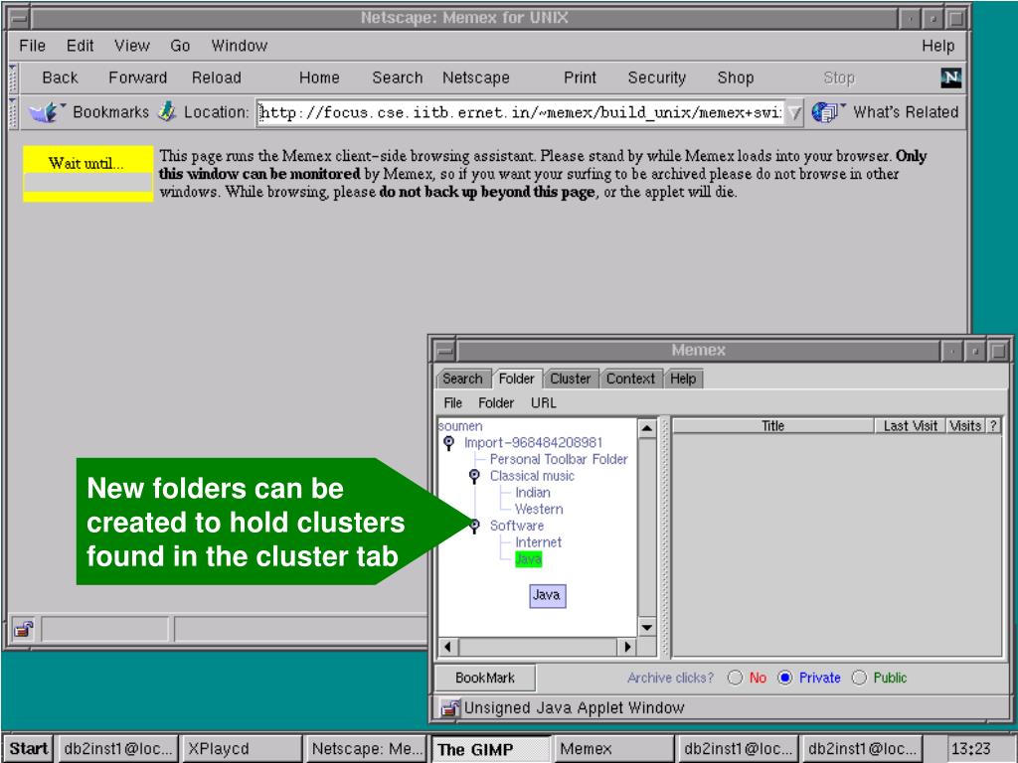Viewport: 1018px width, 763px height.
Task: Open the Memex URL menu
Action: [544, 403]
